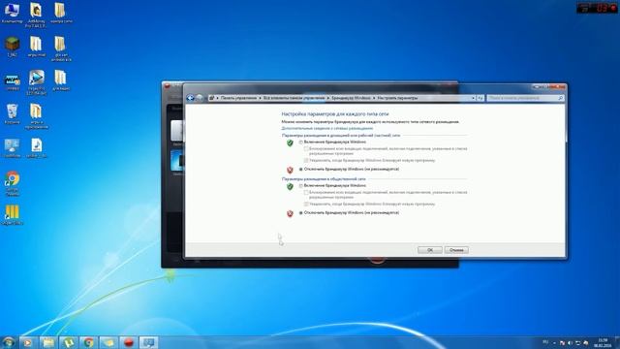The height and width of the screenshot is (349, 620).
Task: Go back in the firewall window
Action: coord(191,98)
